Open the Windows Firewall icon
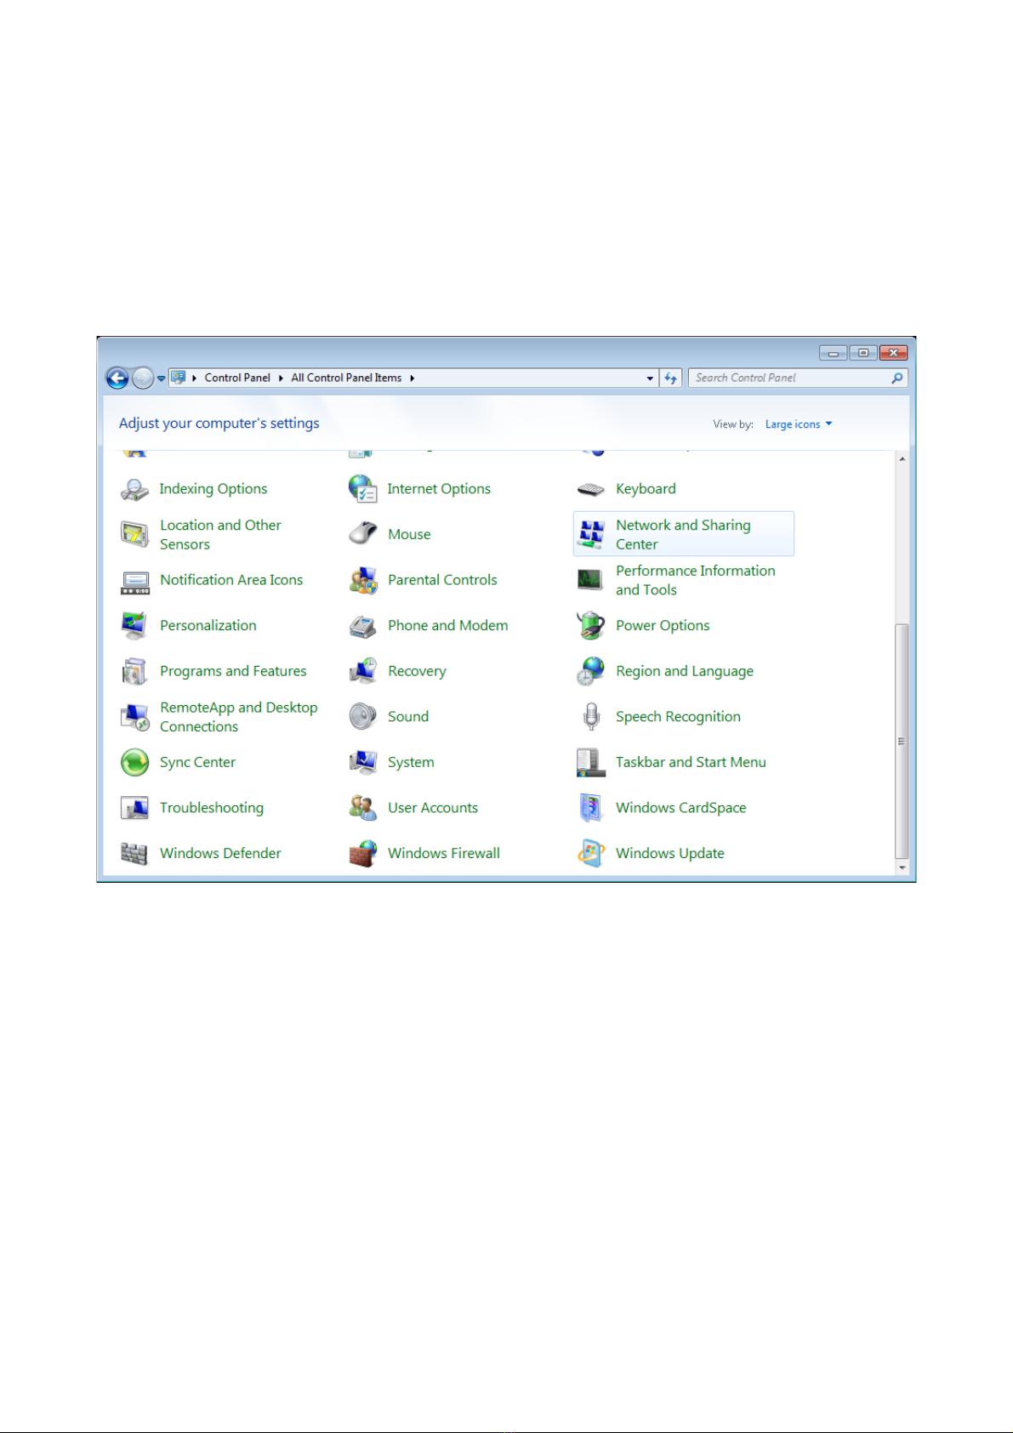Image resolution: width=1013 pixels, height=1433 pixels. point(362,854)
